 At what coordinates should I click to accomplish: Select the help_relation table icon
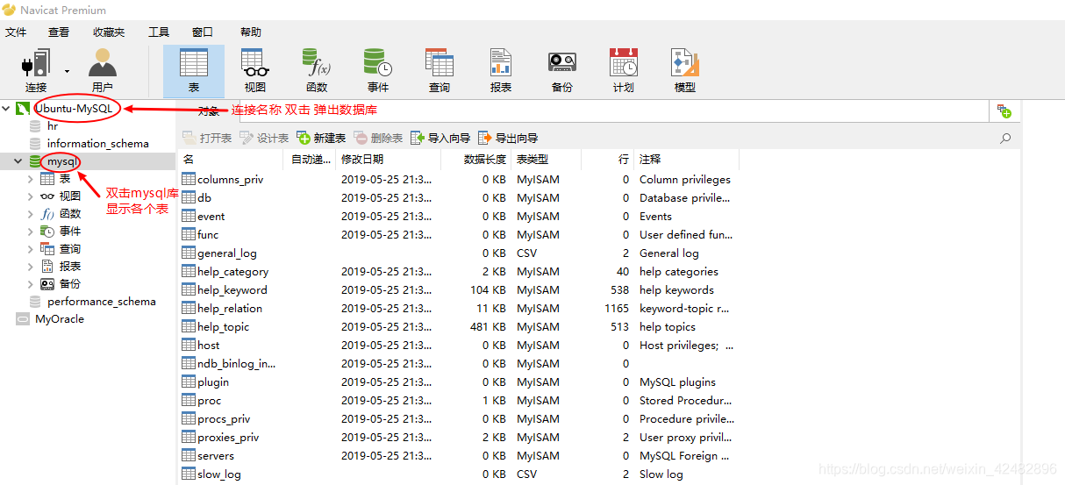tap(189, 309)
